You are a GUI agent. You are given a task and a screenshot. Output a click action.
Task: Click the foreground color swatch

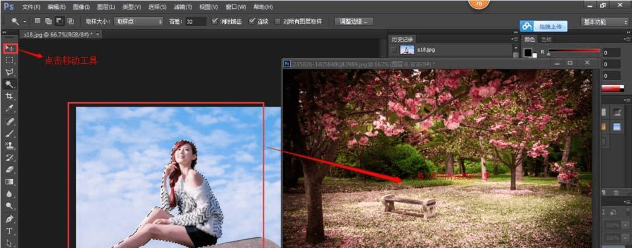[528, 52]
